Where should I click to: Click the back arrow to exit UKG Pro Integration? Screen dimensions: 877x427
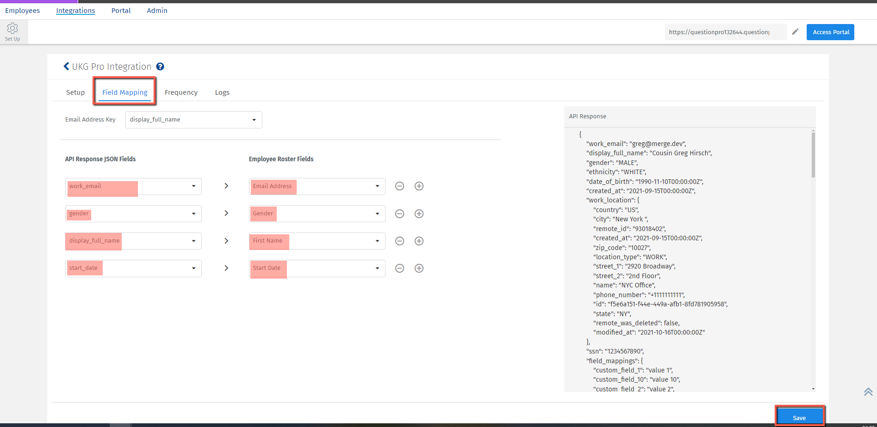[66, 66]
